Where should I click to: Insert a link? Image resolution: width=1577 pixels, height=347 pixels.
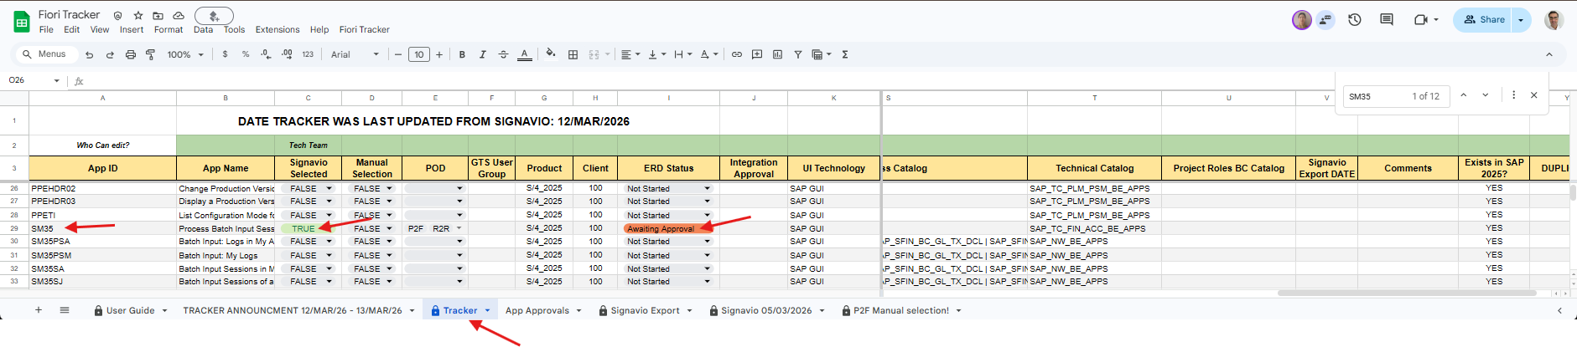point(737,54)
